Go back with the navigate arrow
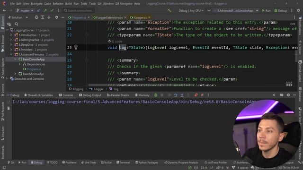 pyautogui.click(x=4, y=10)
